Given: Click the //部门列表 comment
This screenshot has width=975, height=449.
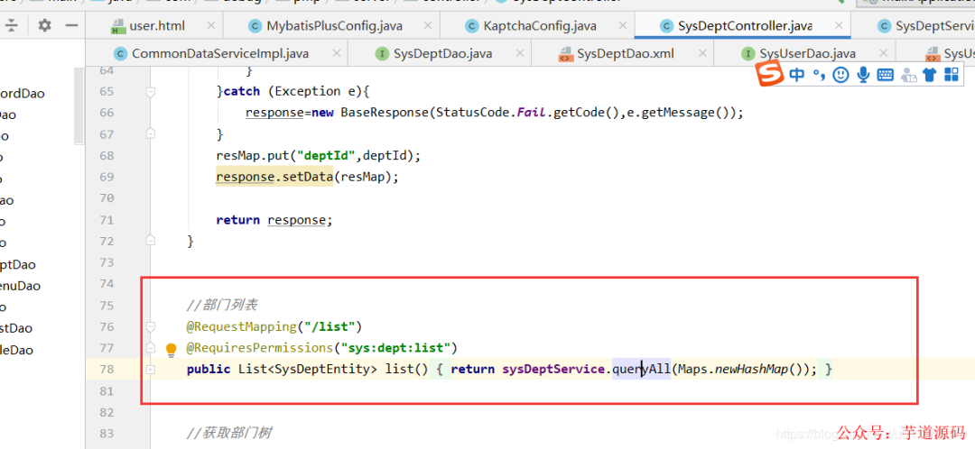Looking at the screenshot, I should (x=222, y=305).
